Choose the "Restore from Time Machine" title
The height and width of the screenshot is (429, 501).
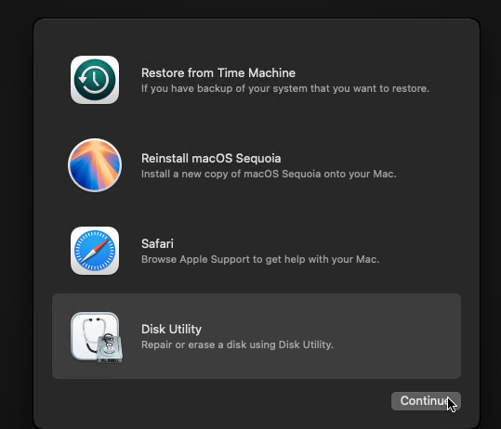point(218,72)
